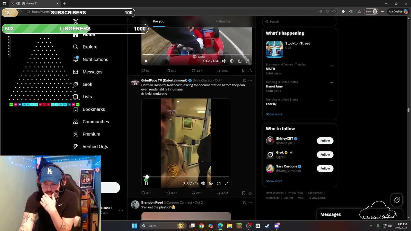Follow ShirleyXBT
411x231 pixels.
tap(325, 141)
